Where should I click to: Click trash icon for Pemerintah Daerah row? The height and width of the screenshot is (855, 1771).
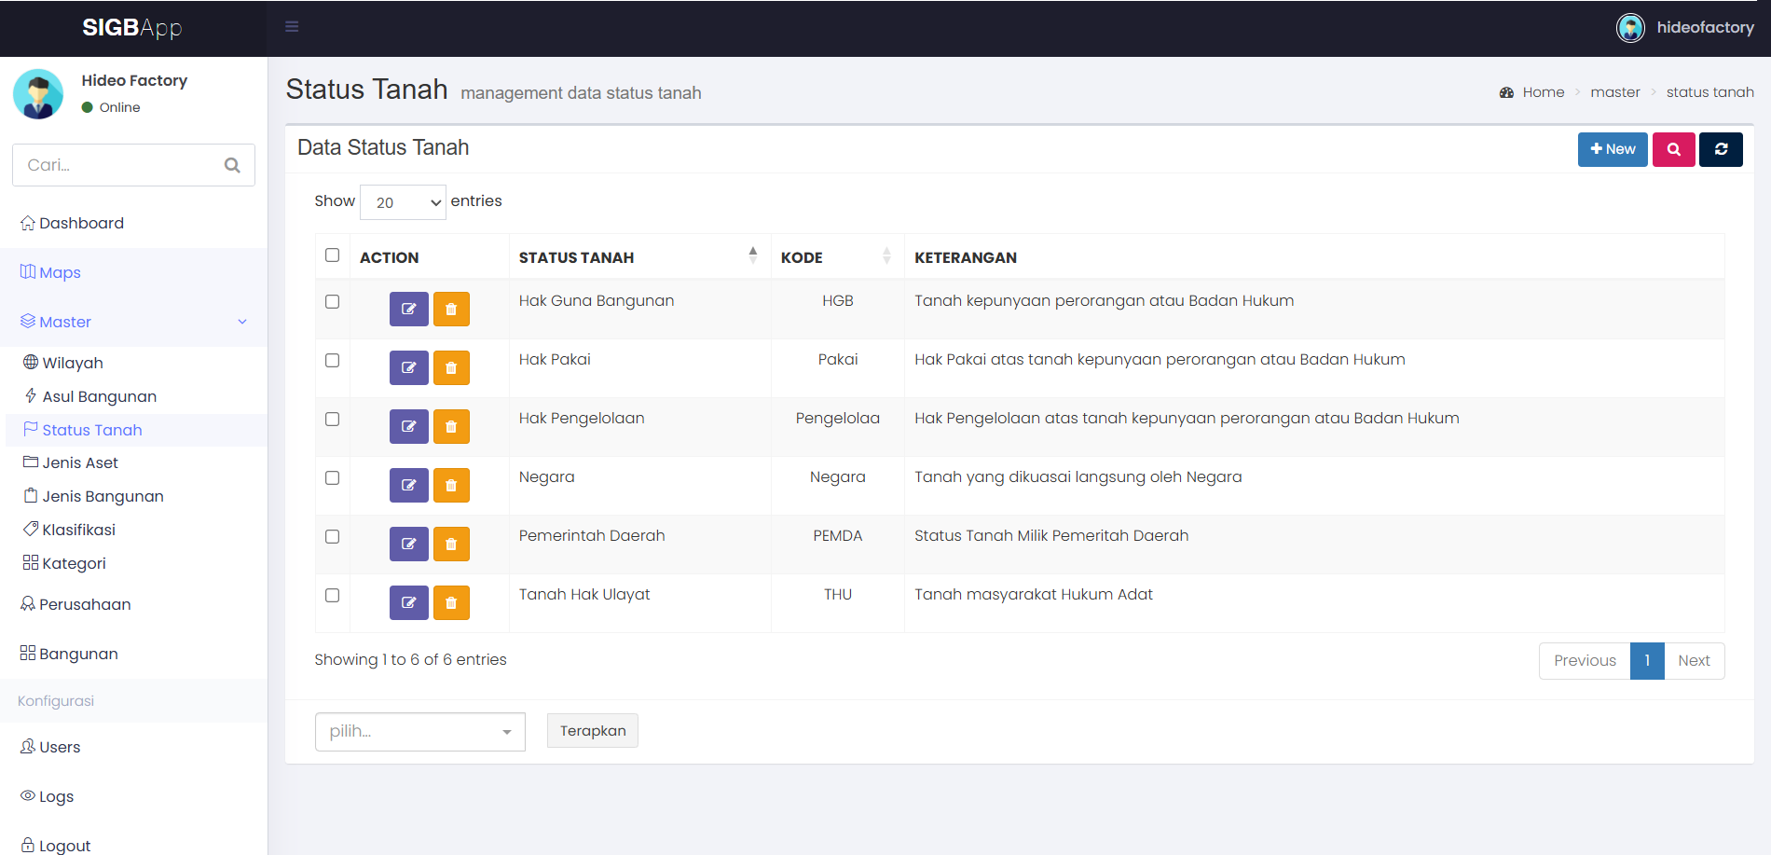[451, 544]
